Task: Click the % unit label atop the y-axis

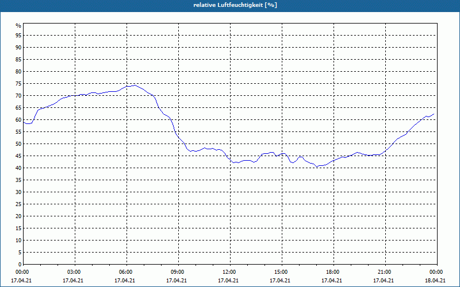Action: pos(18,26)
